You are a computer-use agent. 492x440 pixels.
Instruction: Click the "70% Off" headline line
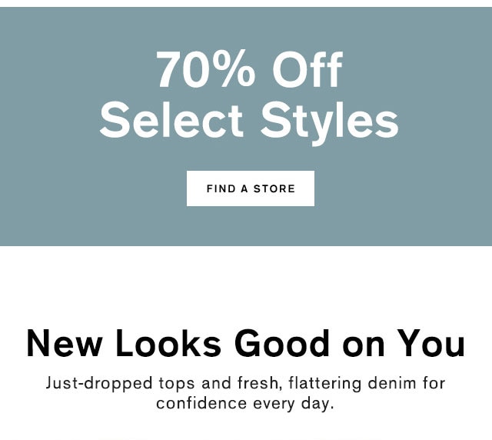click(249, 71)
